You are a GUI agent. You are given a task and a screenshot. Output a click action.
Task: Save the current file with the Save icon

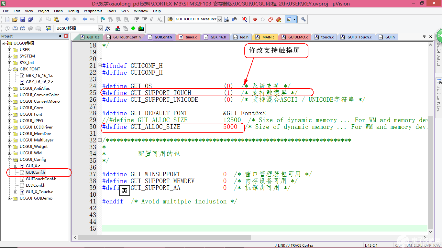(23, 19)
